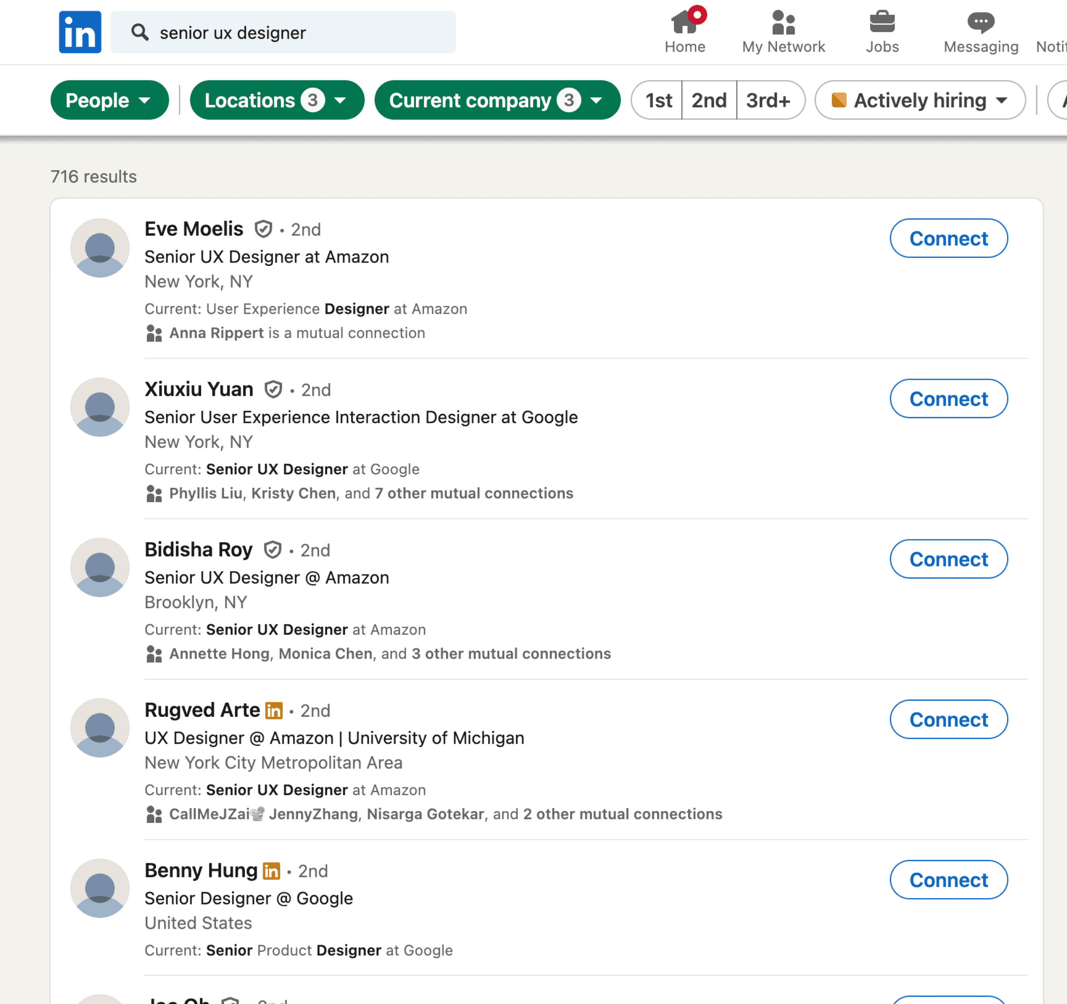This screenshot has height=1004, width=1067.
Task: Click mutual connections icon under Bidisha Roy
Action: click(x=154, y=654)
